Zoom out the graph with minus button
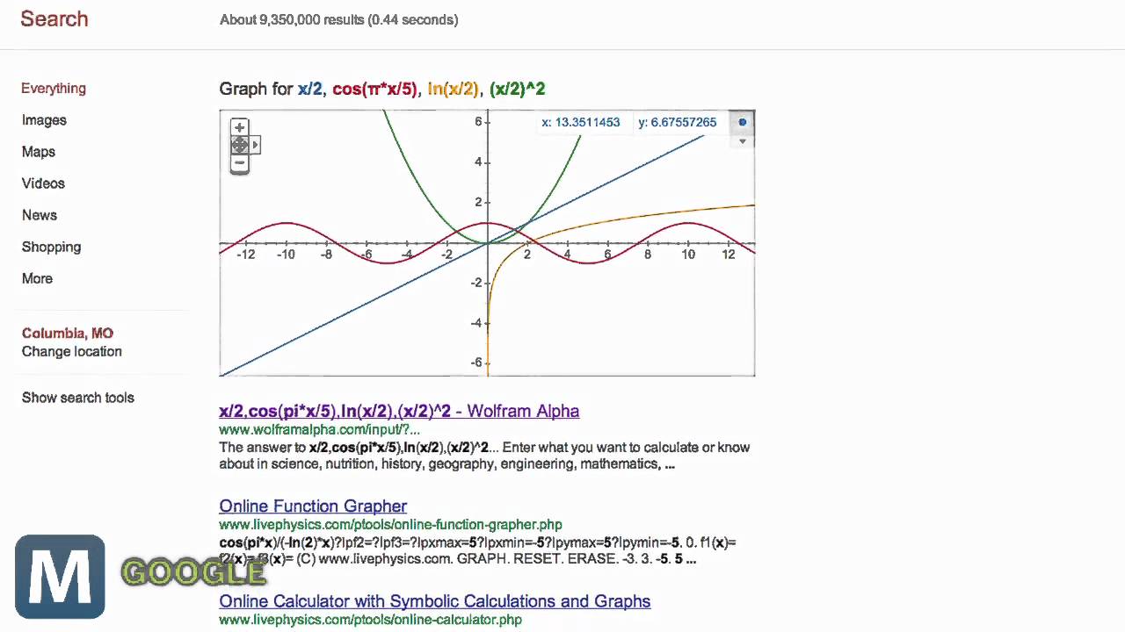 tap(239, 163)
